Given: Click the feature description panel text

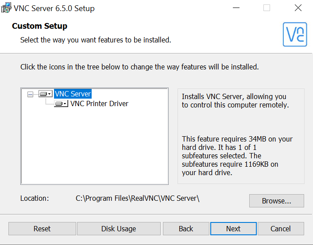Looking at the screenshot, I should click(x=237, y=134).
